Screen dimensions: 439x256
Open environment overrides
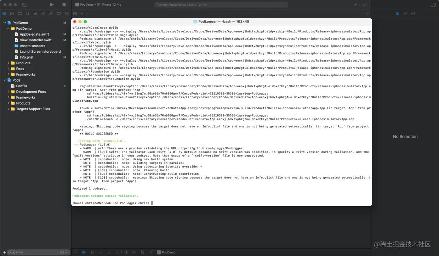pyautogui.click(x=143, y=252)
